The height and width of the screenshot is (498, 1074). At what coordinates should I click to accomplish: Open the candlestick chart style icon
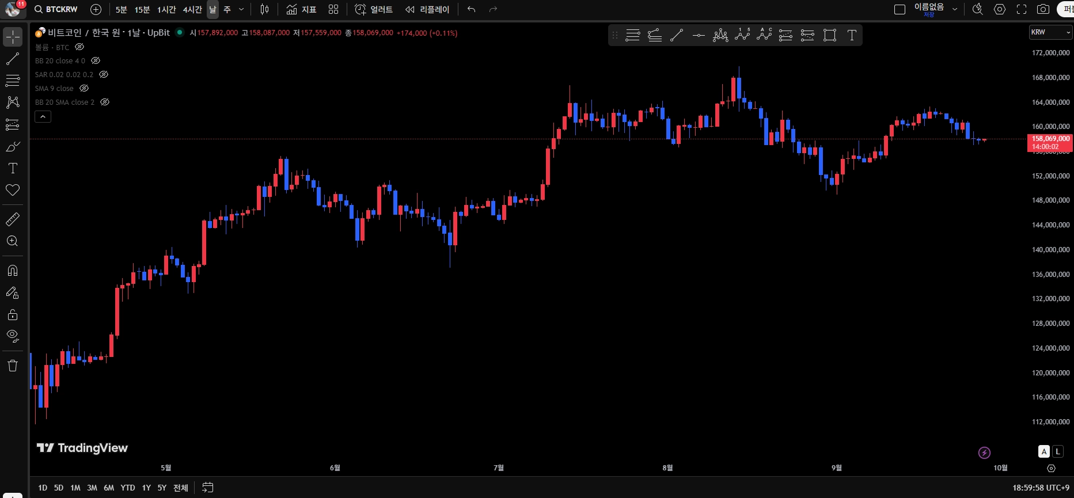point(264,9)
